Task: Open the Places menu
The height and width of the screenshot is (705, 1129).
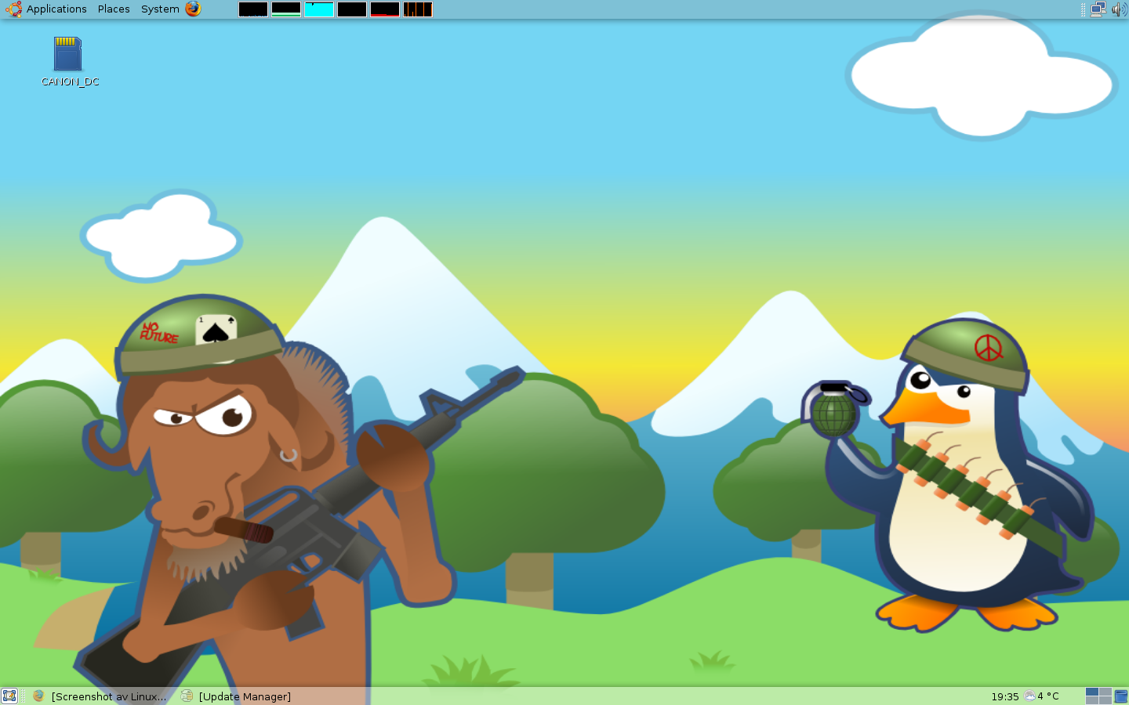Action: click(114, 9)
